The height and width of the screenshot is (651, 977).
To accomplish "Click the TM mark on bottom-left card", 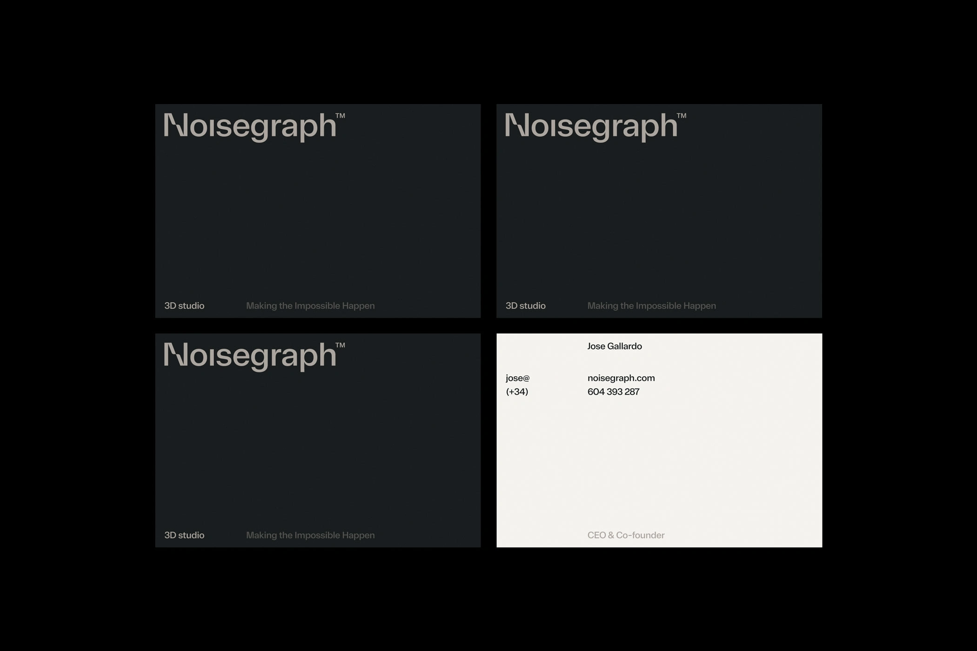I will click(340, 345).
